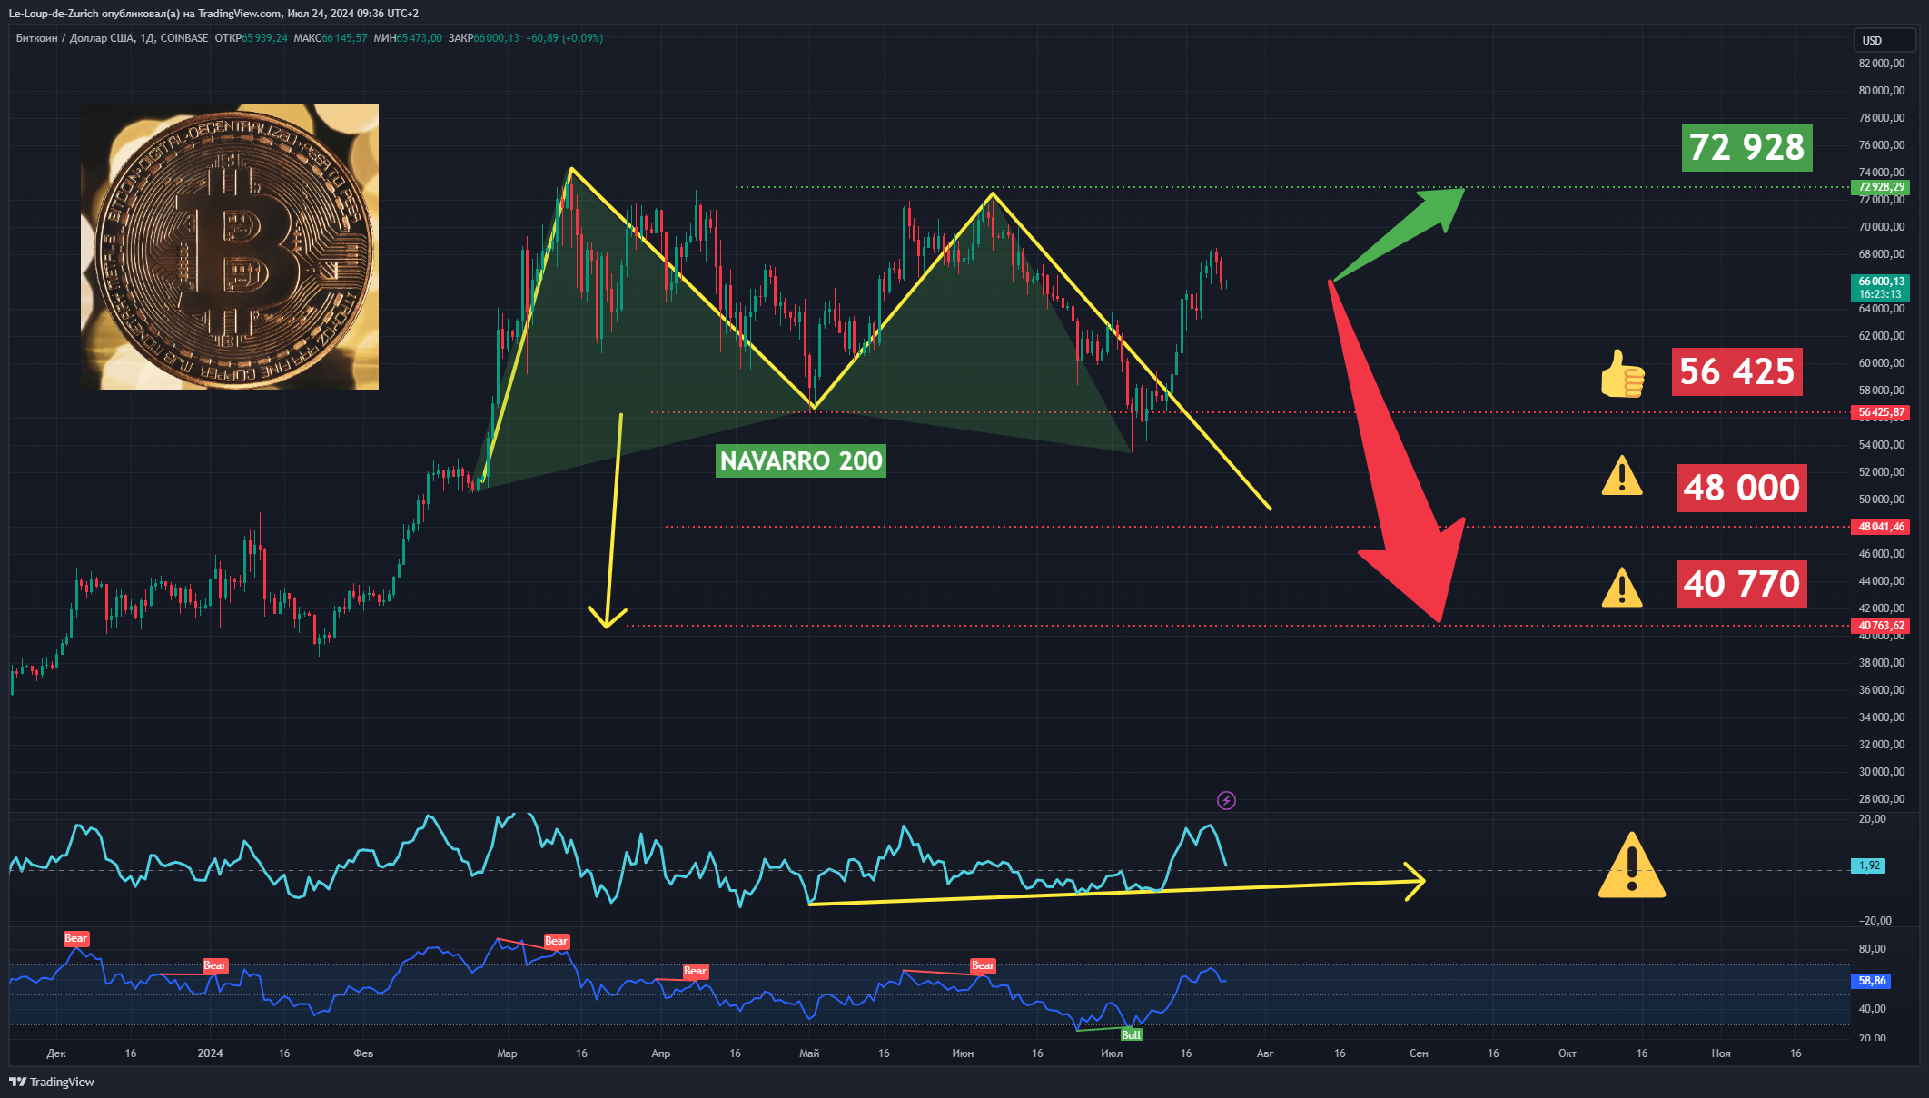Click the 82 000,00 price scale value
The width and height of the screenshot is (1929, 1098).
(x=1882, y=64)
